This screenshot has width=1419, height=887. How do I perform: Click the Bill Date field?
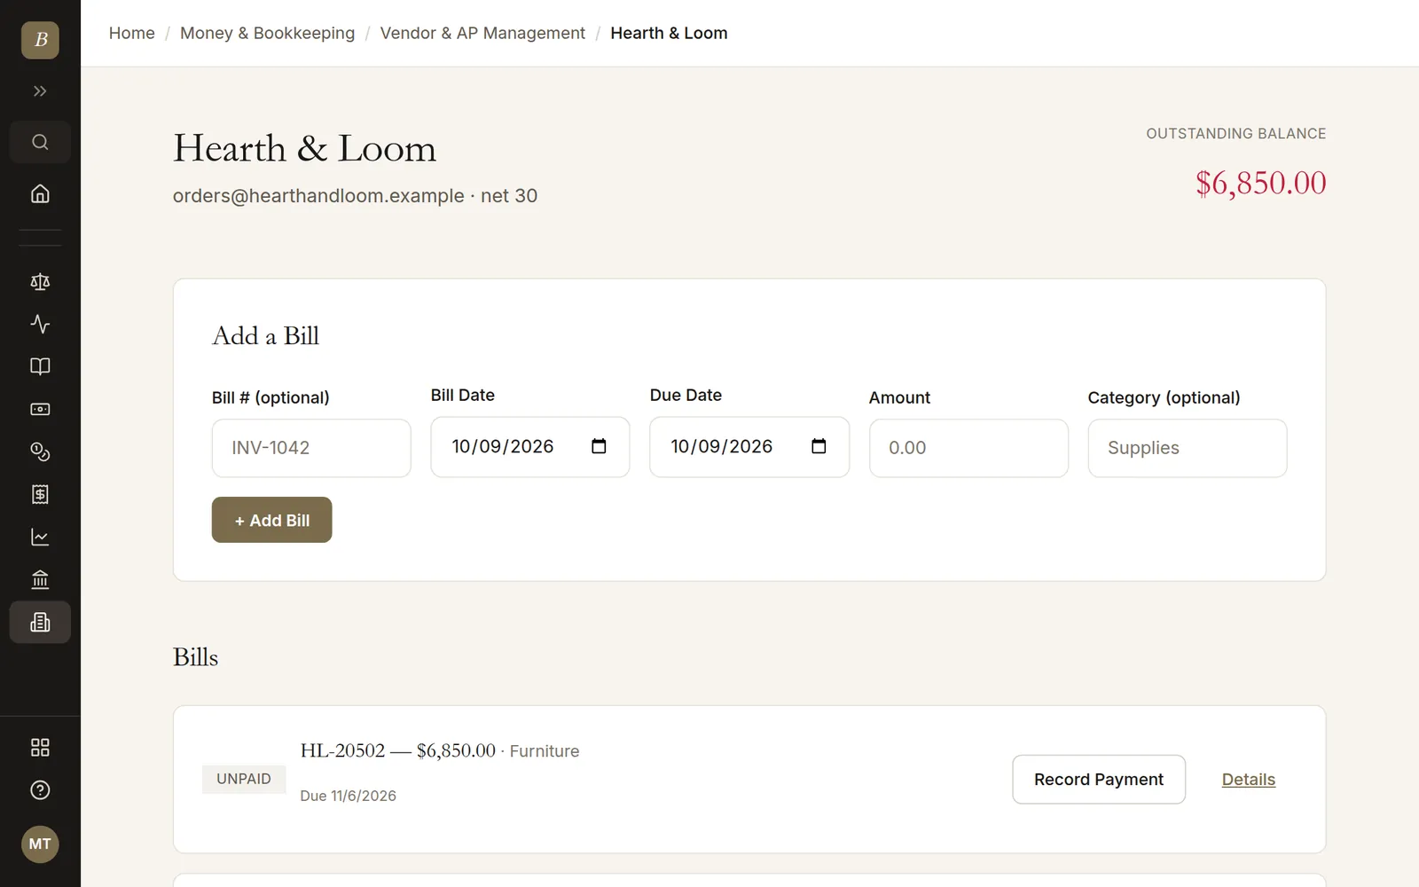coord(530,447)
